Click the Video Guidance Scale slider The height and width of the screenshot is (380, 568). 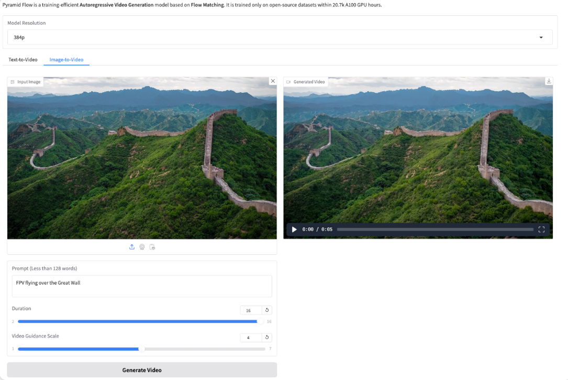click(x=141, y=349)
